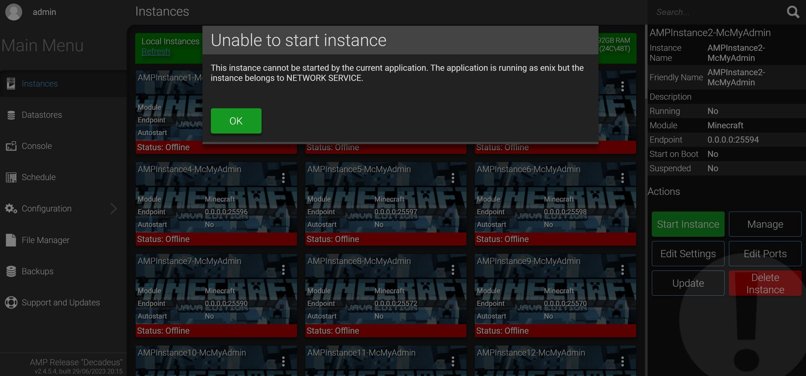Open File Manager in the main menu
Screen dimensions: 806x376
click(63, 240)
